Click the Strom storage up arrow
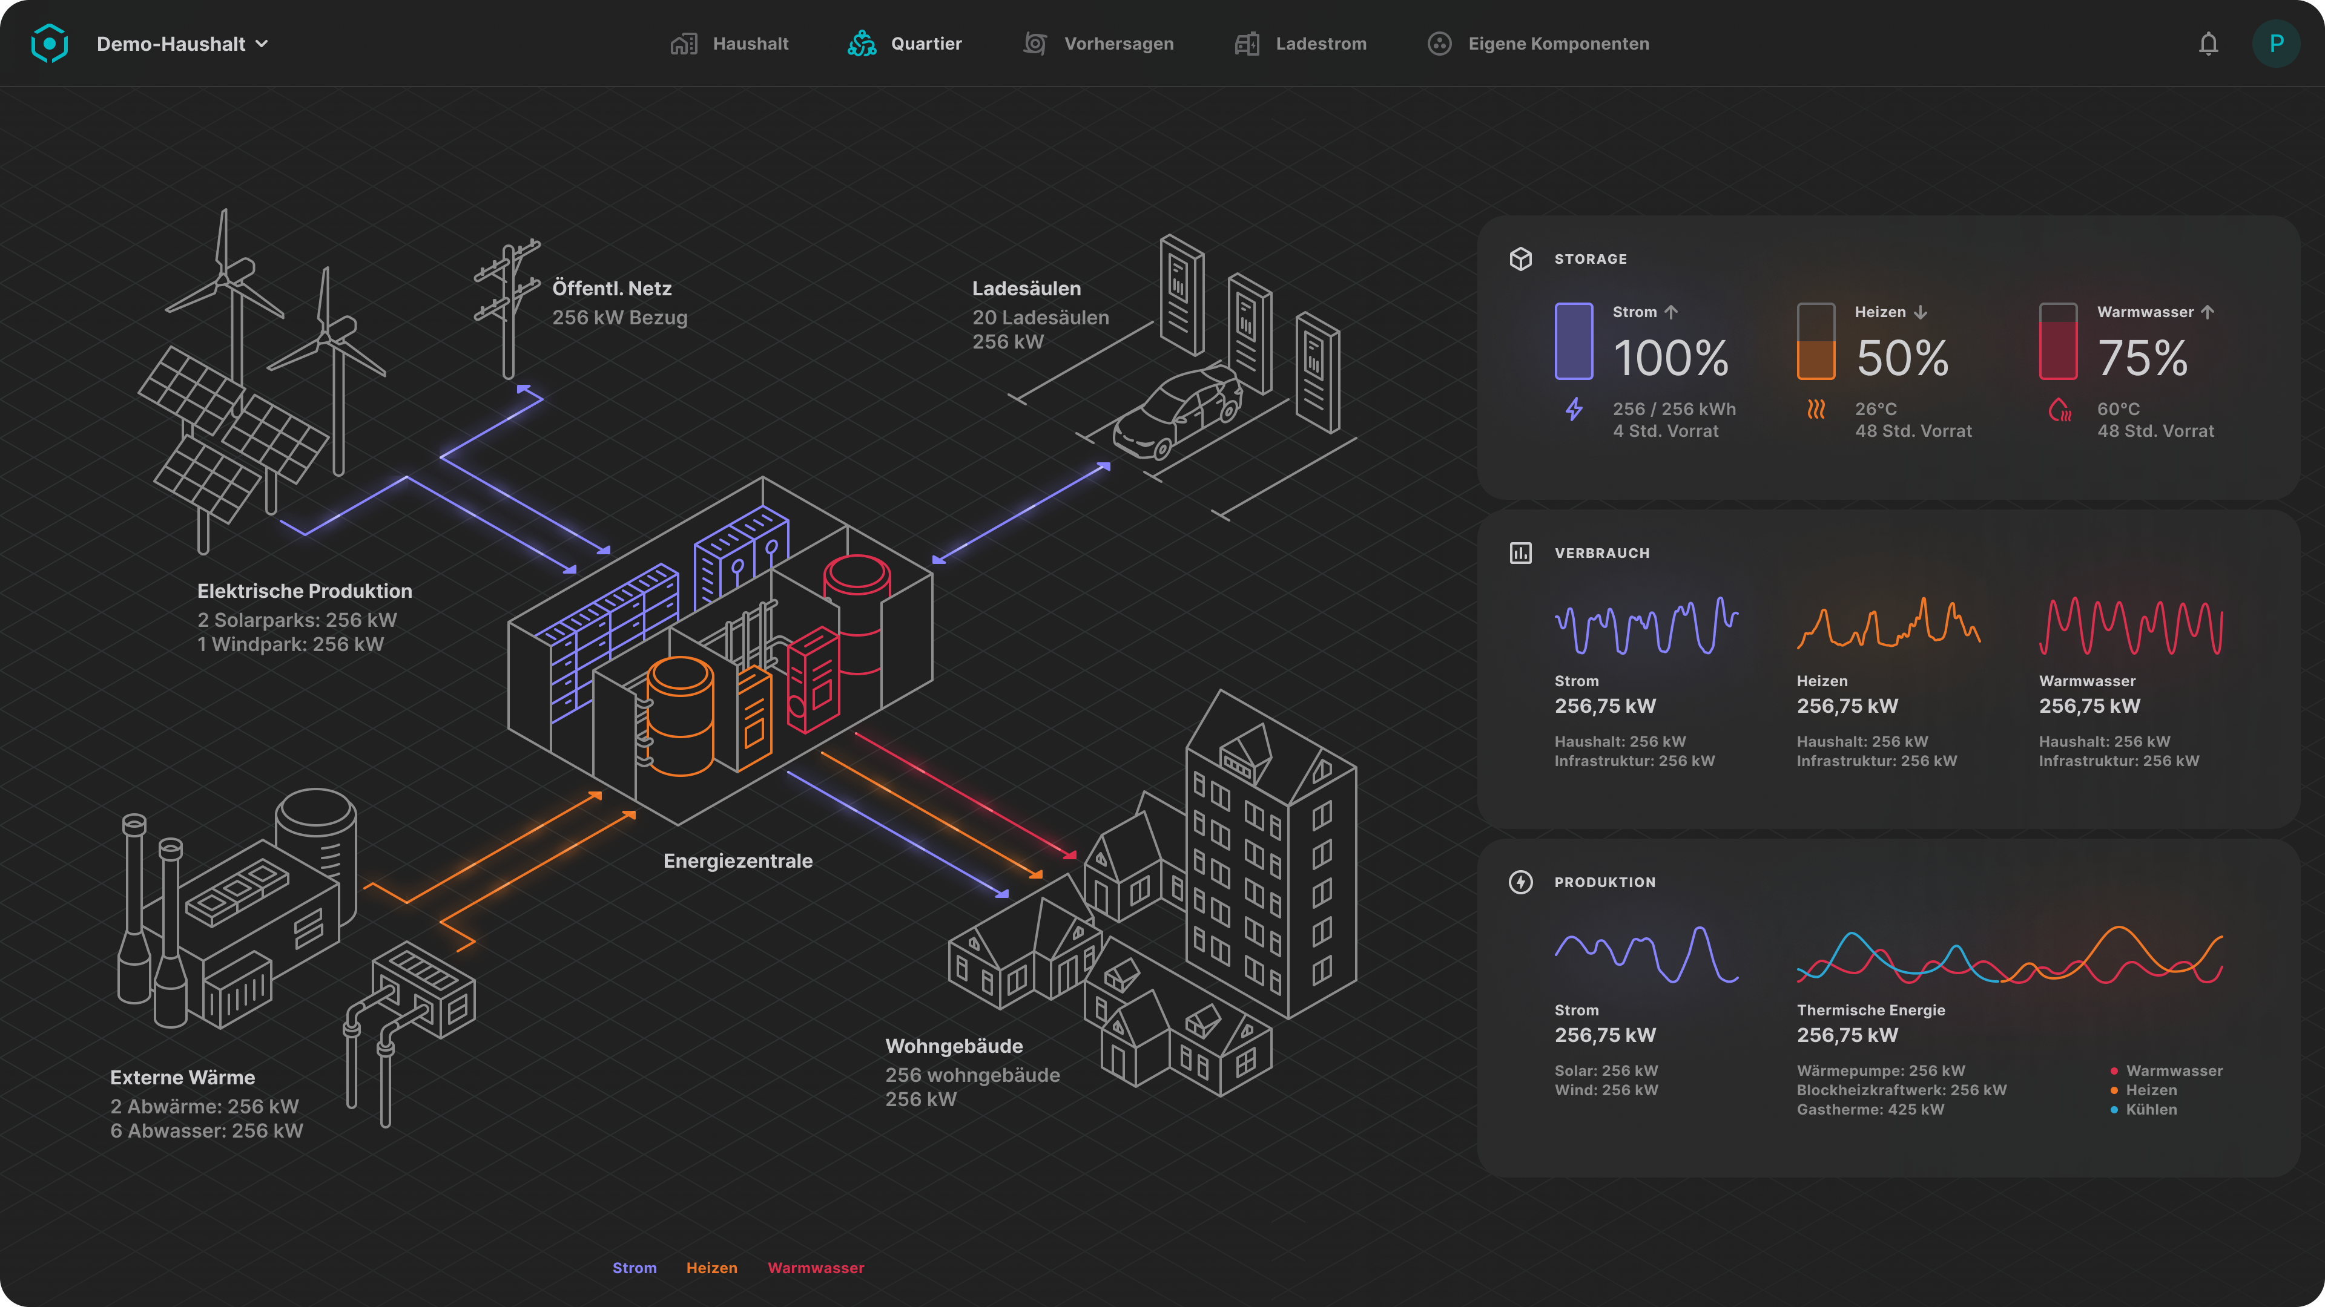Screen dimensions: 2325x1307 [x=1672, y=312]
